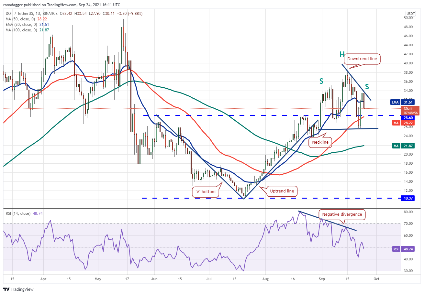Click the Jul date axis label
The width and height of the screenshot is (424, 295).
[x=209, y=279]
